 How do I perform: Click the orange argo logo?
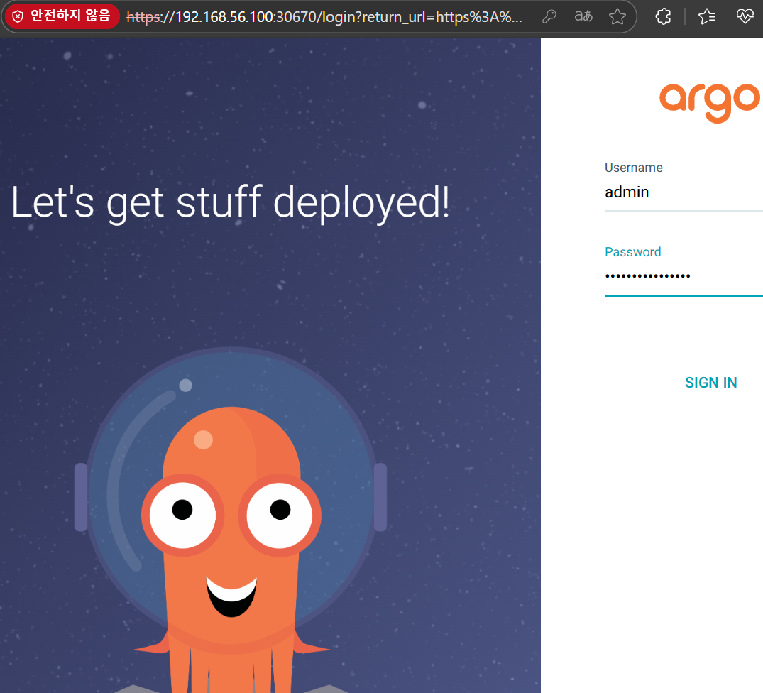pyautogui.click(x=709, y=102)
